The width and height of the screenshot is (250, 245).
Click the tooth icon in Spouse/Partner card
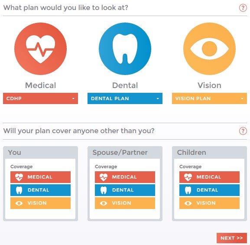104,190
